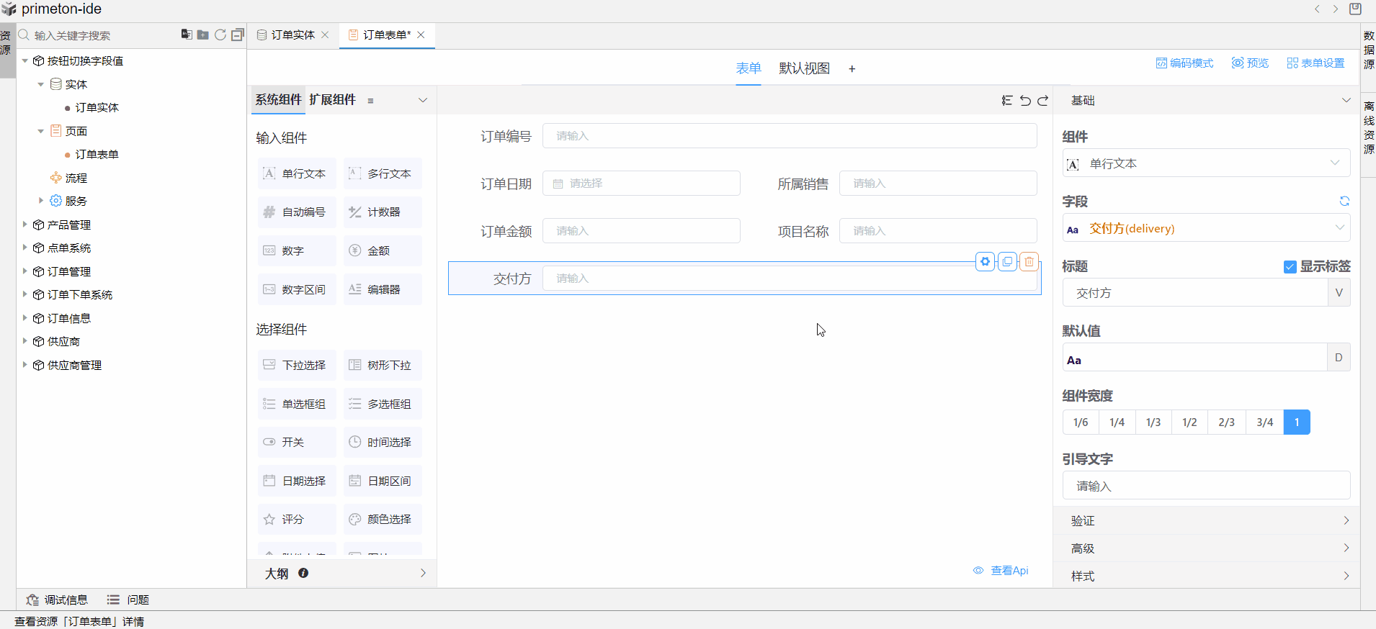Expand the 验证 section
This screenshot has width=1376, height=629.
[1206, 520]
